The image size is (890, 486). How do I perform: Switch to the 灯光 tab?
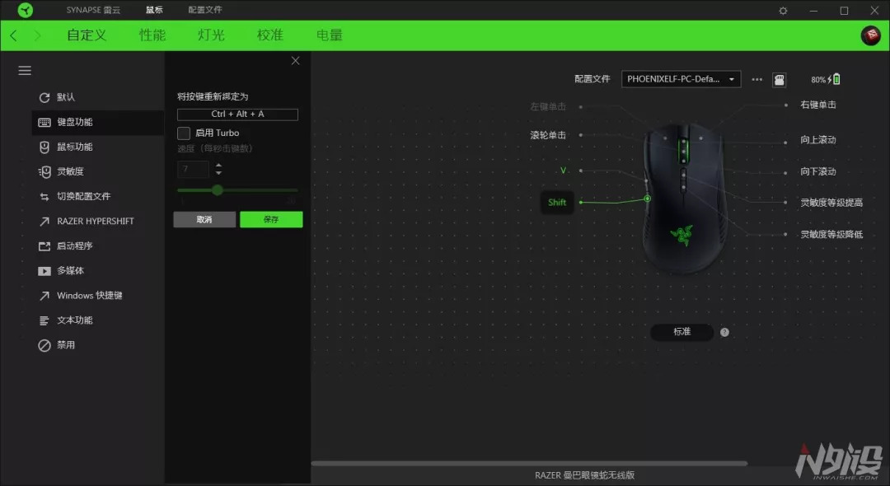[x=211, y=35]
